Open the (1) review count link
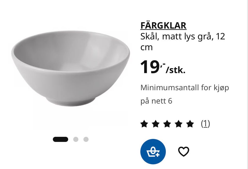248x169 pixels. pyautogui.click(x=205, y=124)
